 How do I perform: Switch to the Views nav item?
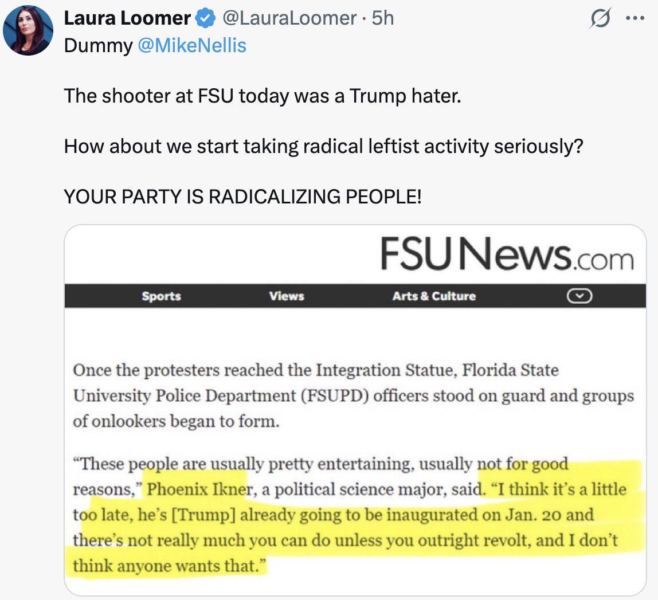point(287,296)
